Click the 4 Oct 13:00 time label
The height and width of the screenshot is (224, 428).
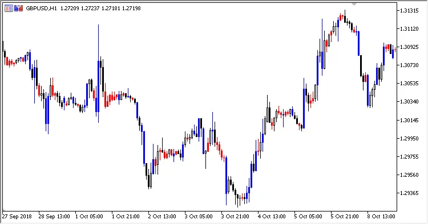click(272, 217)
